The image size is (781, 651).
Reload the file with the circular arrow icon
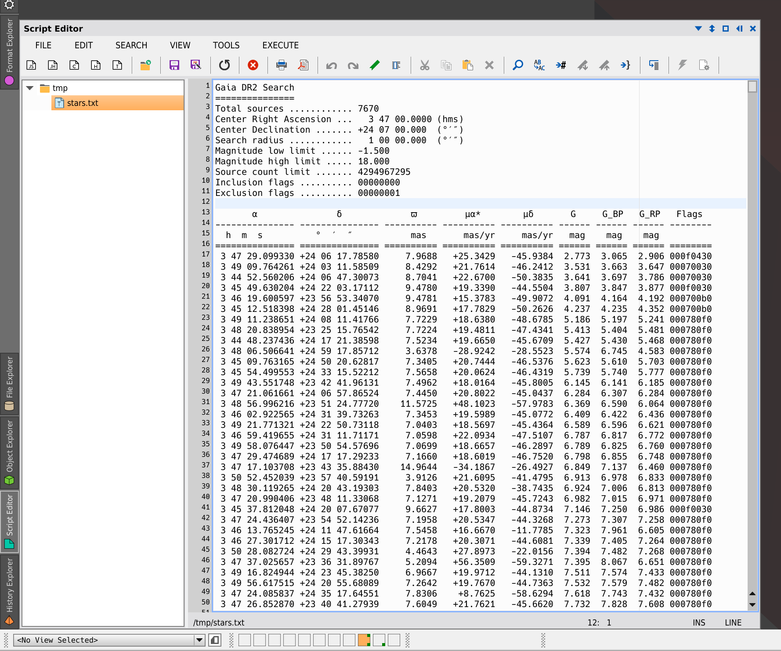(x=224, y=65)
